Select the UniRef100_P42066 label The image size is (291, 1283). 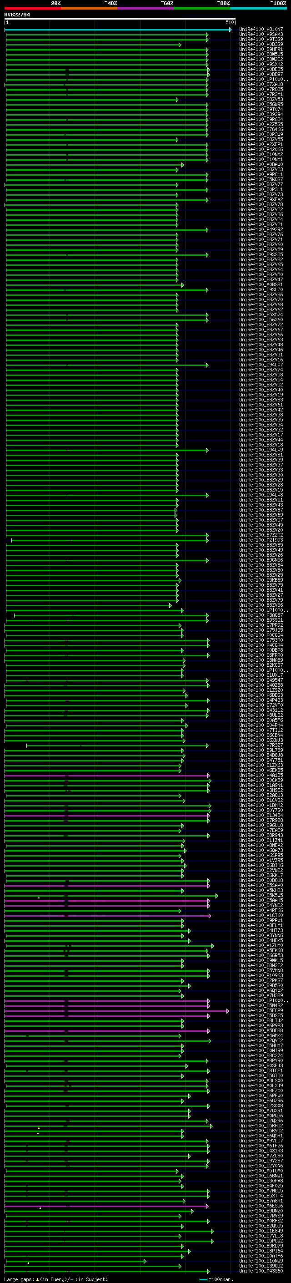[x=261, y=149]
